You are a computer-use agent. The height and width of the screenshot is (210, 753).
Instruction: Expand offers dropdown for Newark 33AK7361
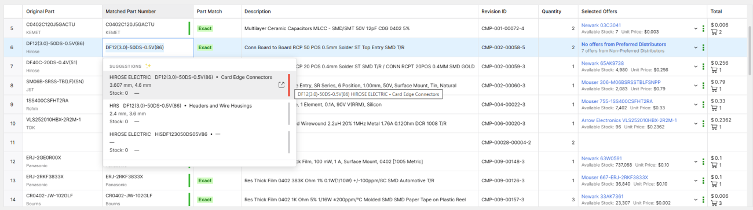[696, 199]
